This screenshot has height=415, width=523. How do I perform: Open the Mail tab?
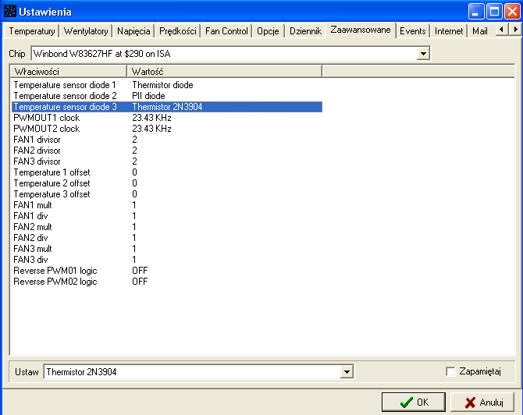coord(480,31)
